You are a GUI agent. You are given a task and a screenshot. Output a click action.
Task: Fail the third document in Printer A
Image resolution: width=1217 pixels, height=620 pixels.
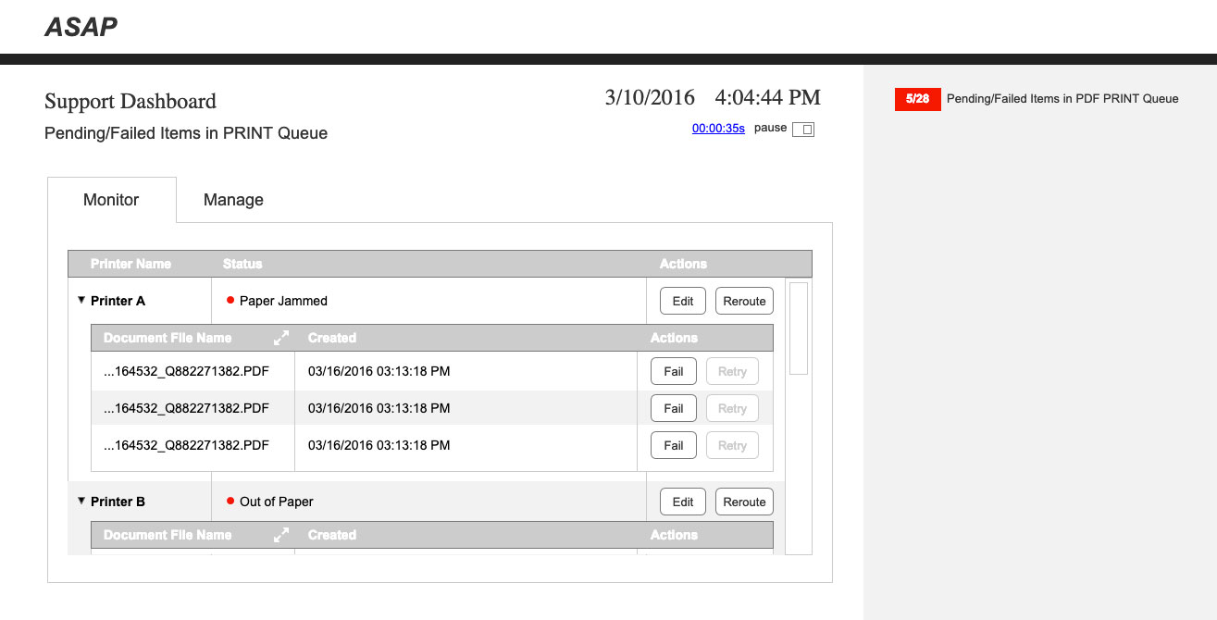(x=674, y=445)
